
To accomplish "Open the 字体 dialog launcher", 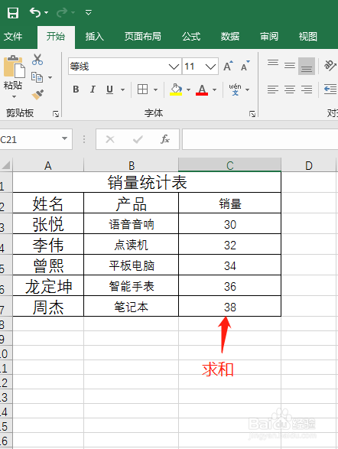I will coord(252,114).
